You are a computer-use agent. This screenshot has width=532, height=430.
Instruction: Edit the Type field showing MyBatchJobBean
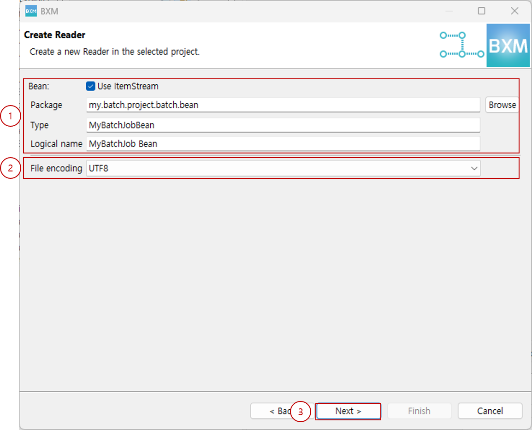coord(283,125)
